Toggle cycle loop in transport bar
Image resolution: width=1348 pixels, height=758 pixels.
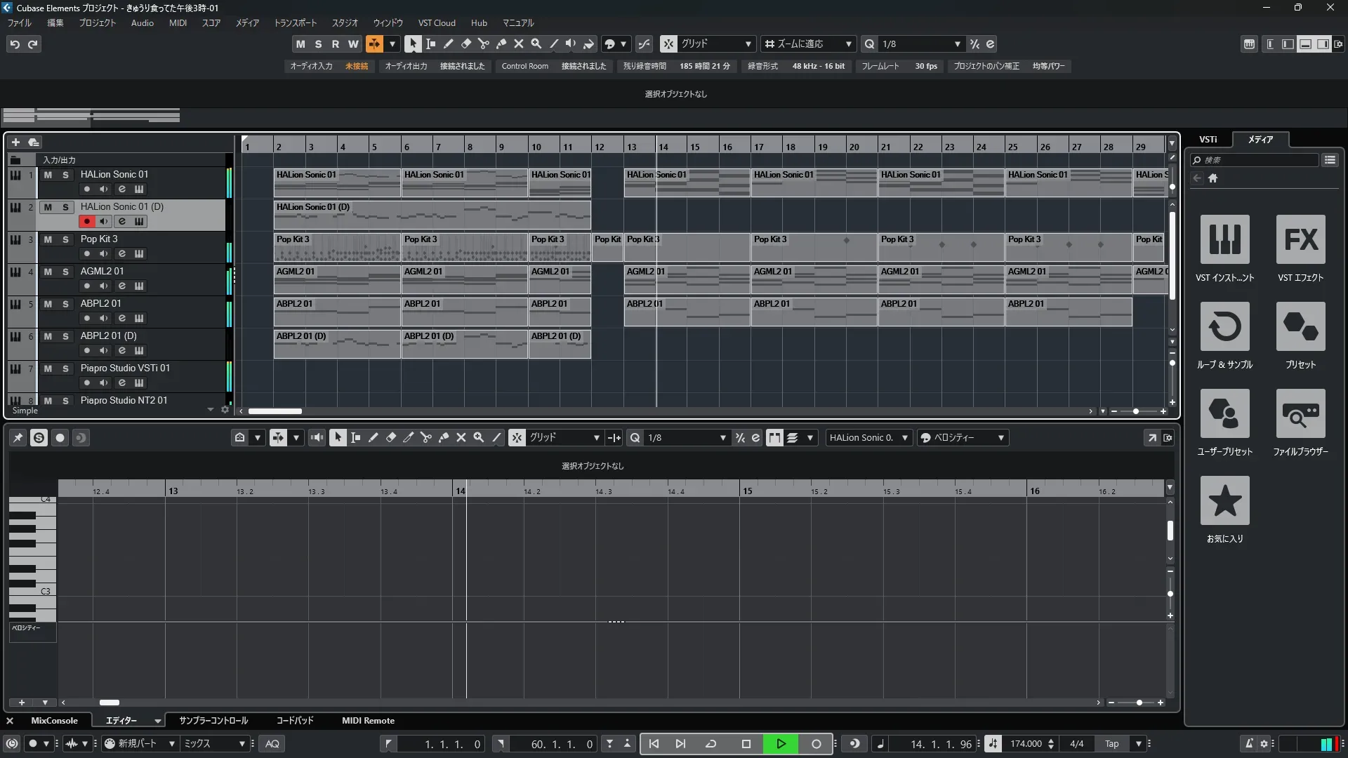[711, 744]
